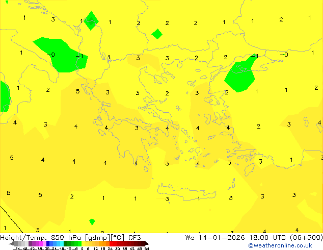Click the GFS model label
Viewport: 323px width, 250px height.
[x=134, y=237]
